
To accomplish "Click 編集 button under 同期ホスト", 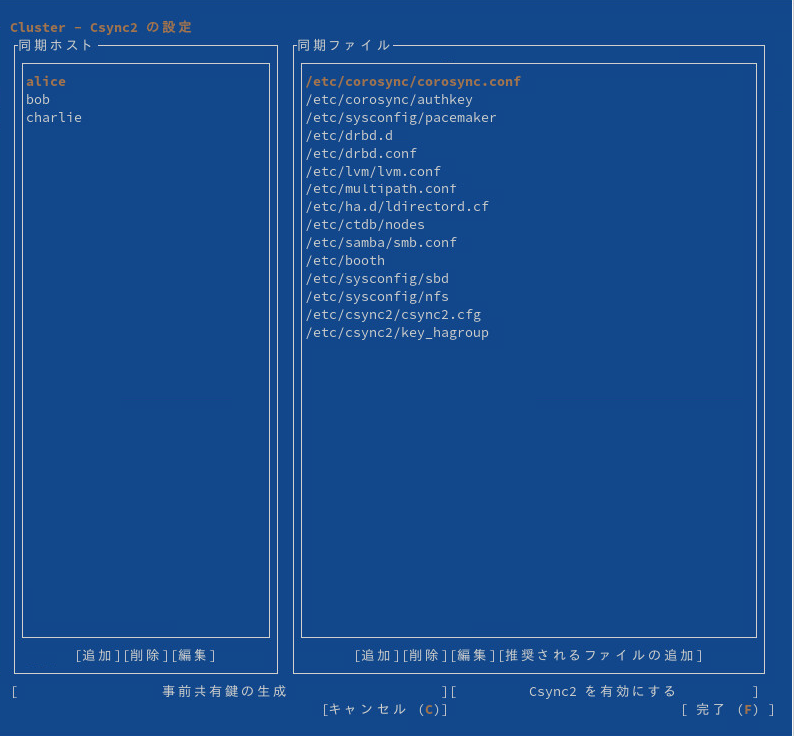I will 194,656.
